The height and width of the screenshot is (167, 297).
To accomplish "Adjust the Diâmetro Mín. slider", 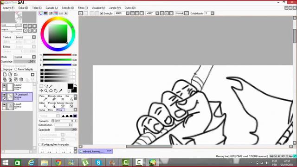I will pyautogui.click(x=64, y=125).
